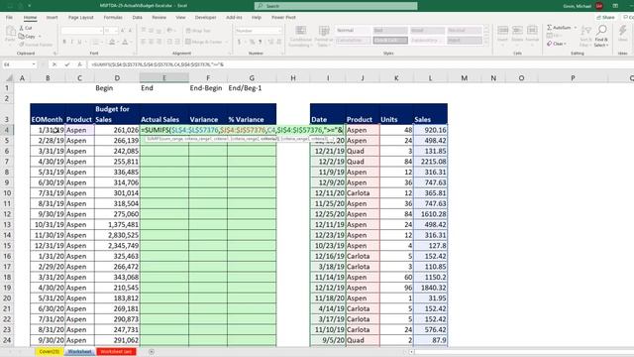Toggle align left in Alignment group
This screenshot has width=634, height=357.
click(x=144, y=42)
